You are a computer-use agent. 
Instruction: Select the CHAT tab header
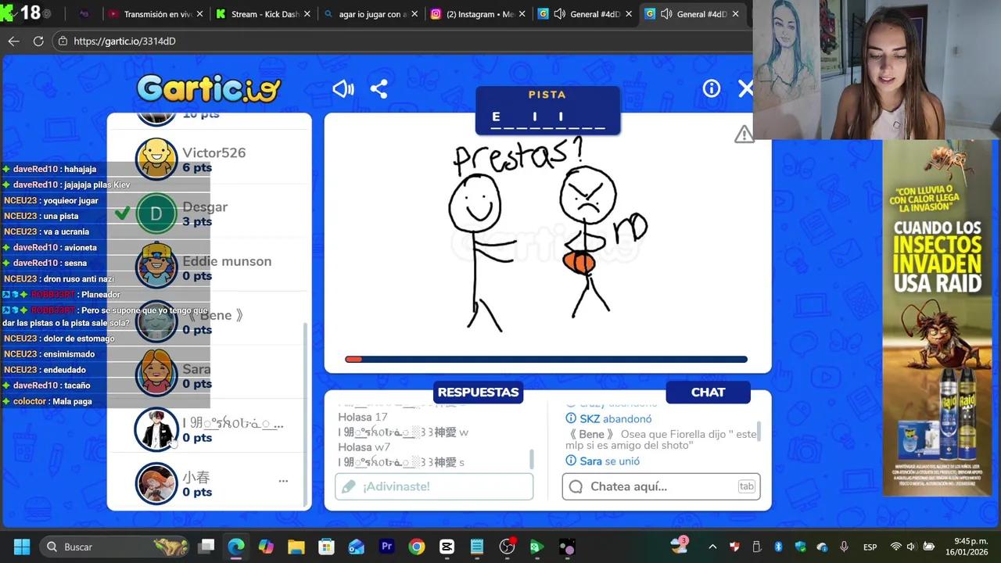pos(708,393)
